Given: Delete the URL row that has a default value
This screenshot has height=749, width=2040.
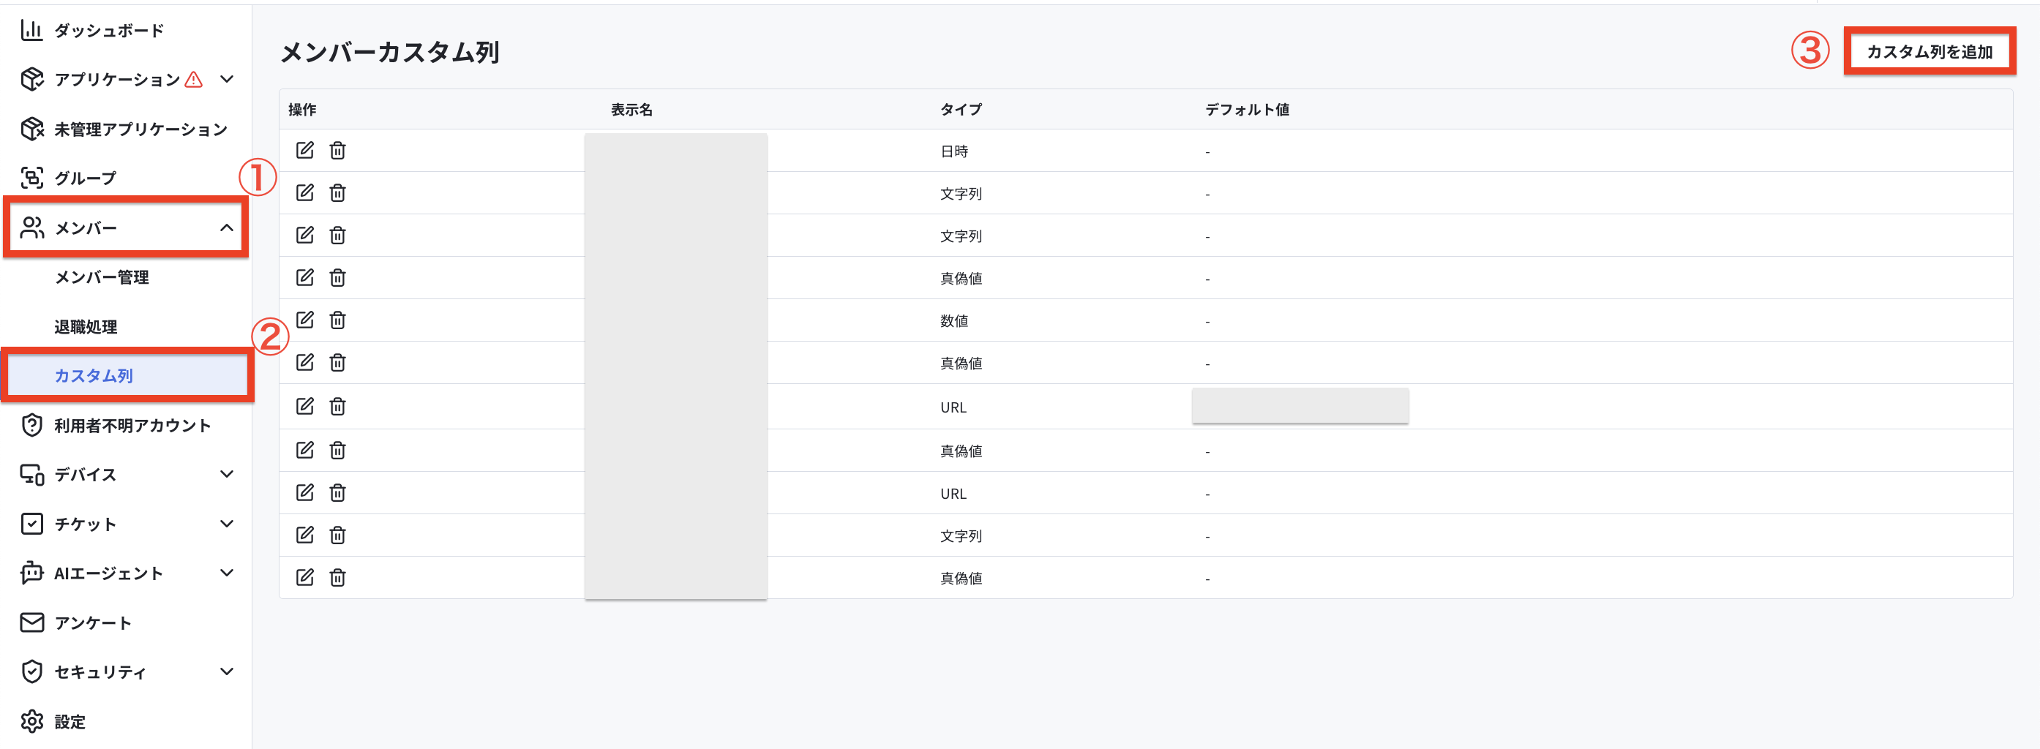Looking at the screenshot, I should click(337, 406).
